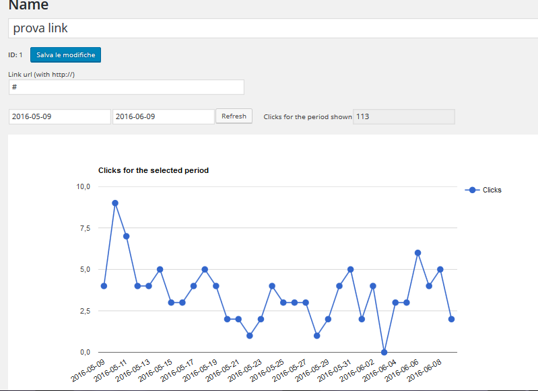Screen dimensions: 538x391
Task: Click the 2016-05-17 axis label
Action: (x=177, y=371)
